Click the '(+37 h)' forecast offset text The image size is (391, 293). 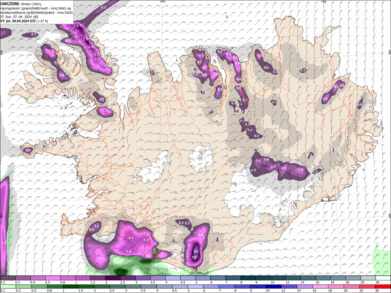[x=42, y=21]
